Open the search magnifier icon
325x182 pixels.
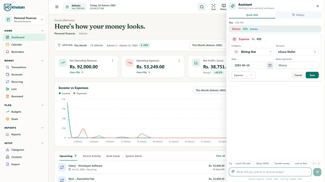[202, 7]
